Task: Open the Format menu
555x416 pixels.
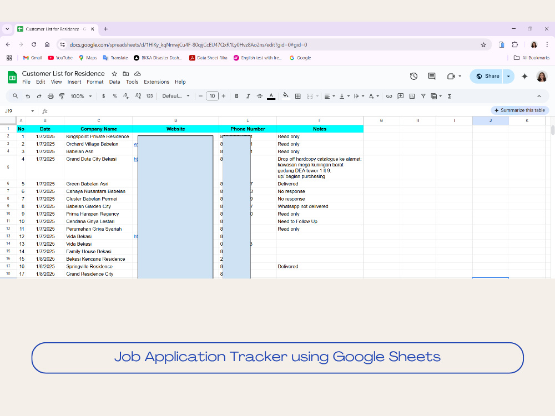Action: point(95,82)
